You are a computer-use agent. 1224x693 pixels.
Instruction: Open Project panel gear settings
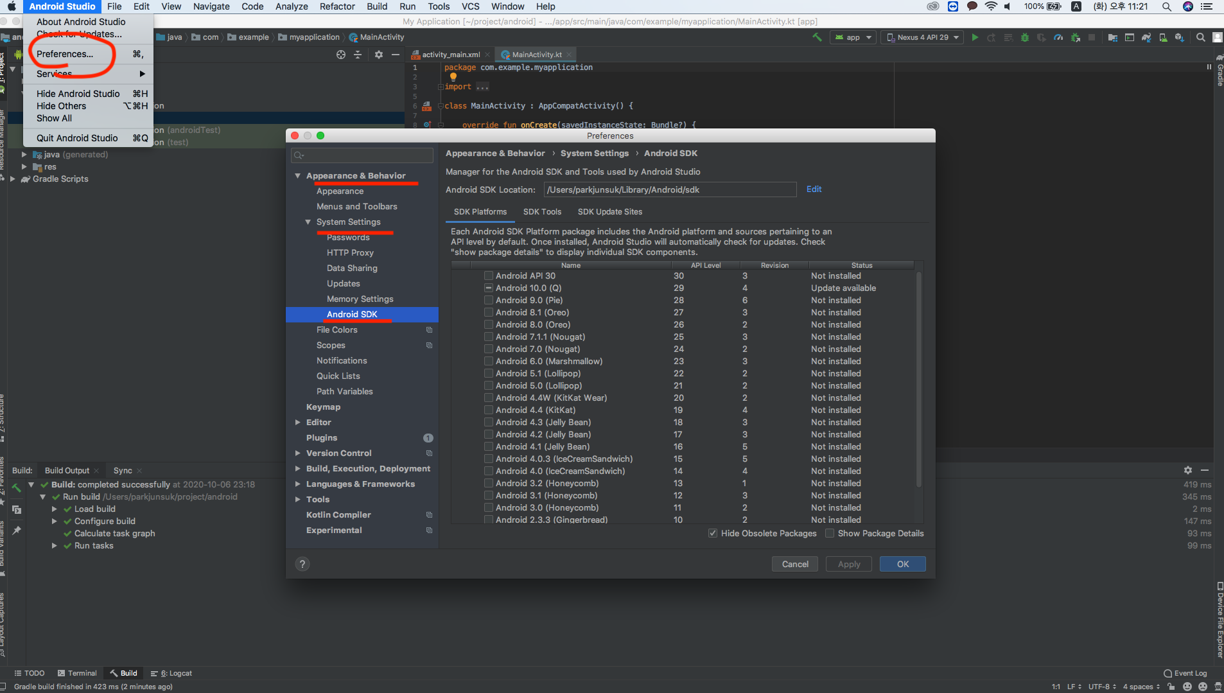tap(379, 55)
